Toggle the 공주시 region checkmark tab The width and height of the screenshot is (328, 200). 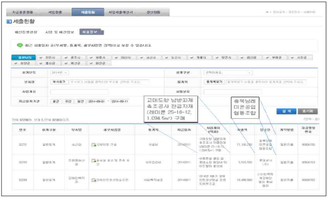click(74, 57)
